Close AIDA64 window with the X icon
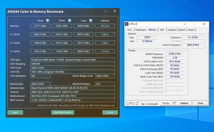The image size is (214, 132). tap(115, 11)
